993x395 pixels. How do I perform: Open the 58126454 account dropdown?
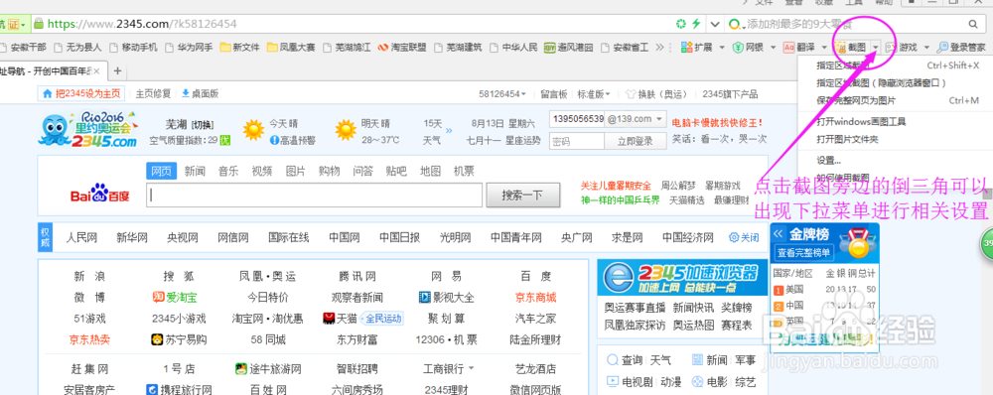coord(502,94)
